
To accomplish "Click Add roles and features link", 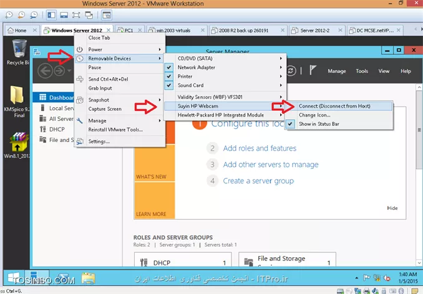I will (260, 148).
